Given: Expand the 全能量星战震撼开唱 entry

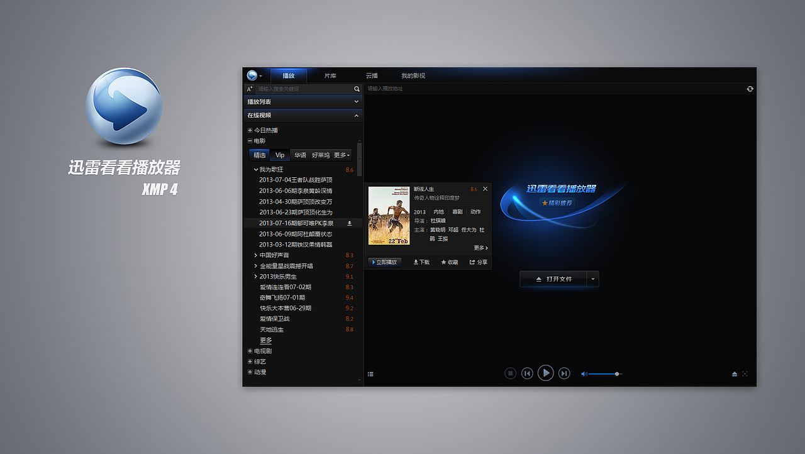Looking at the screenshot, I should tap(256, 266).
